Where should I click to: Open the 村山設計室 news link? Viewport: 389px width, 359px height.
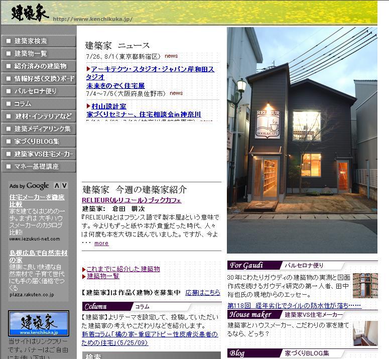coord(109,106)
